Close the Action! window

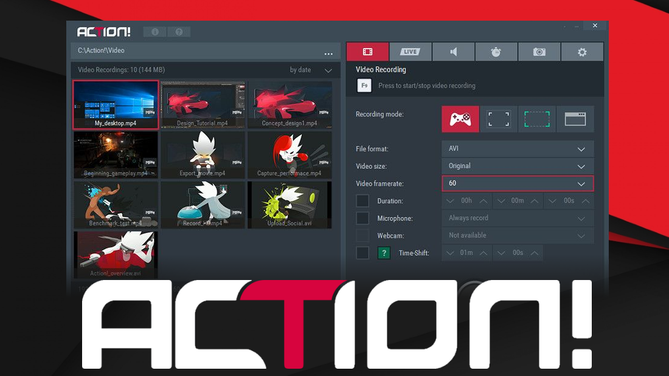(x=595, y=26)
